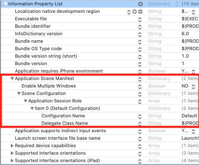
Task: Select the Configuration Name key
Action: pos(63,116)
